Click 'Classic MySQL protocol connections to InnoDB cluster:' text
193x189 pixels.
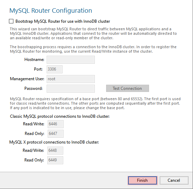coord(60,116)
